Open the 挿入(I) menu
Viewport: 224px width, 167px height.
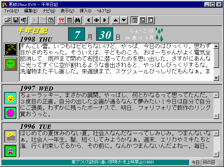tap(85, 11)
